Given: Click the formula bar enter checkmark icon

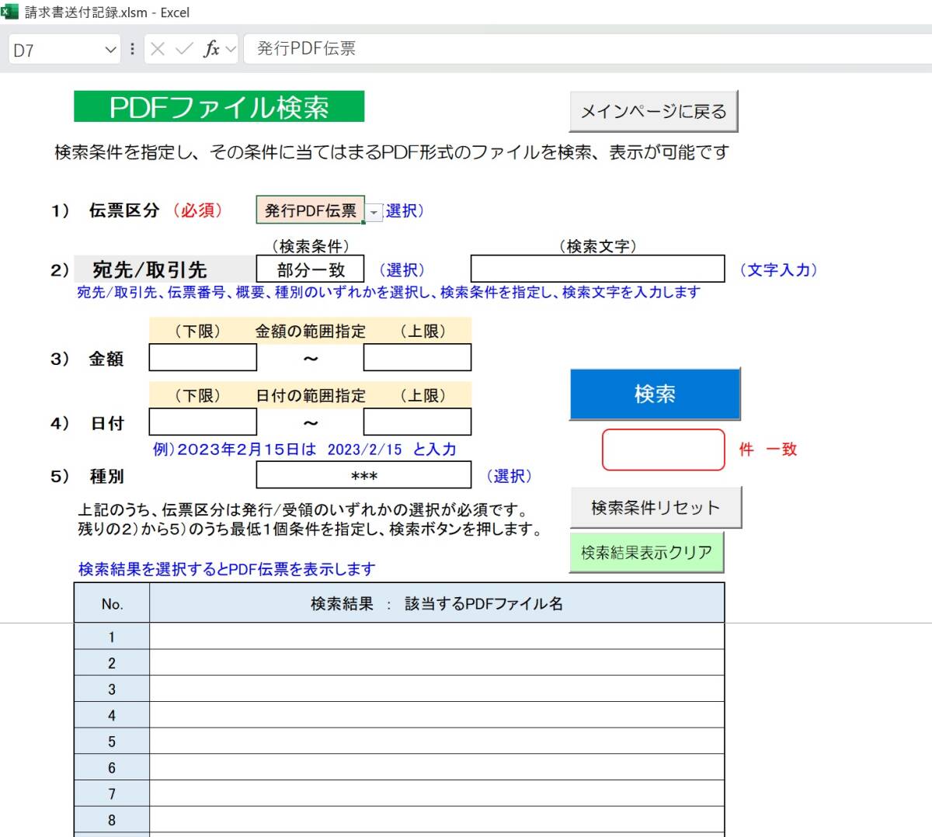Looking at the screenshot, I should (184, 50).
